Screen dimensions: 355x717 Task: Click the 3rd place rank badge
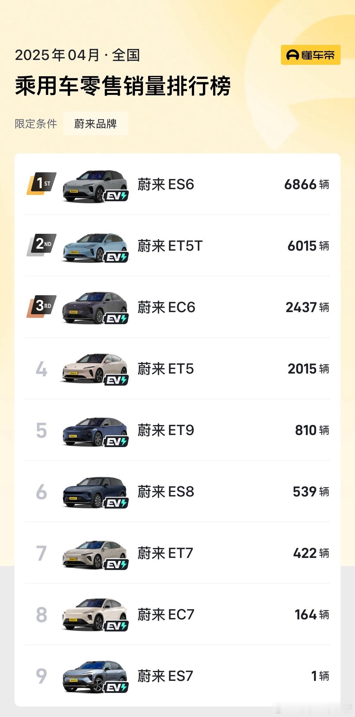(42, 306)
